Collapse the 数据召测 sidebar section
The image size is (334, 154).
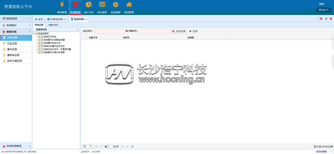(x=30, y=32)
